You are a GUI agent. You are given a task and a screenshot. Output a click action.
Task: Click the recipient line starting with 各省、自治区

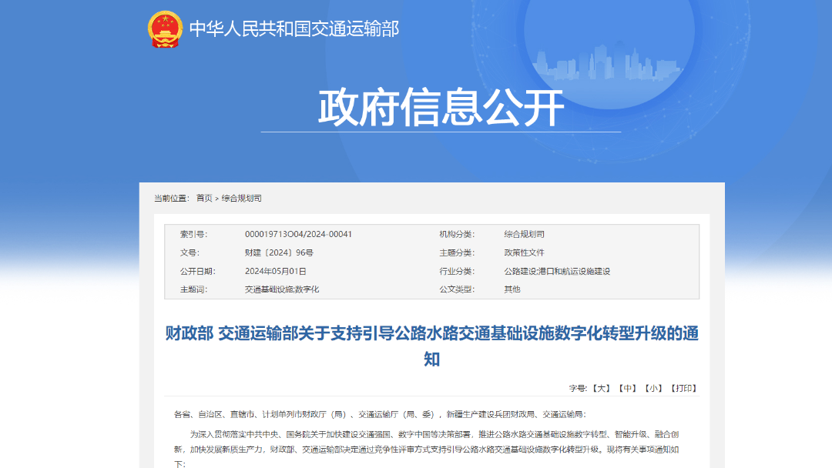coord(380,414)
